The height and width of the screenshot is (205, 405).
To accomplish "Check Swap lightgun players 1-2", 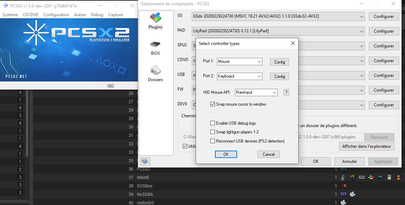I will (x=213, y=132).
